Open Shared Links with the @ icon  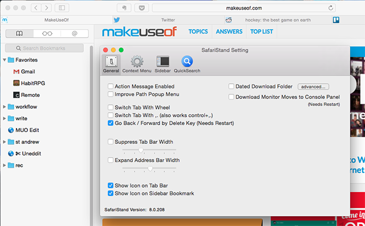pyautogui.click(x=75, y=34)
